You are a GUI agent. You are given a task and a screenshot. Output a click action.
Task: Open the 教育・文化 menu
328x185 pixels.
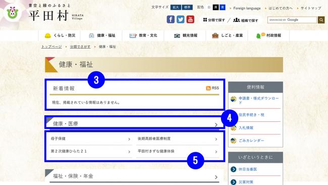[143, 35]
